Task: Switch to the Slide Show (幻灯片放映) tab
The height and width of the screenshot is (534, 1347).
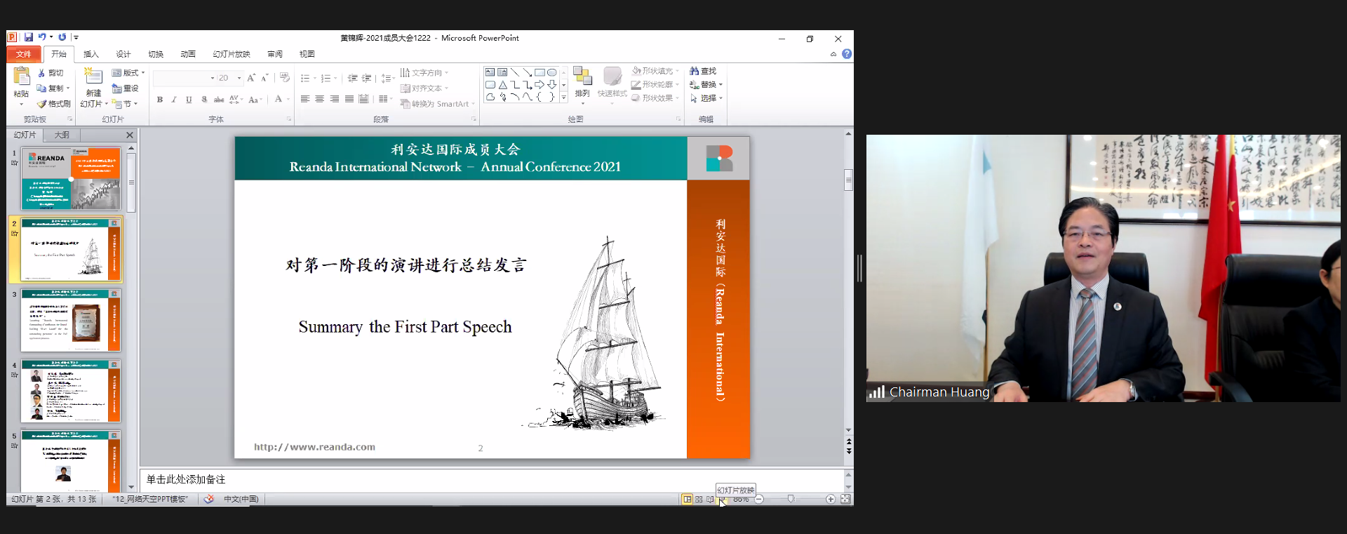Action: [x=232, y=54]
